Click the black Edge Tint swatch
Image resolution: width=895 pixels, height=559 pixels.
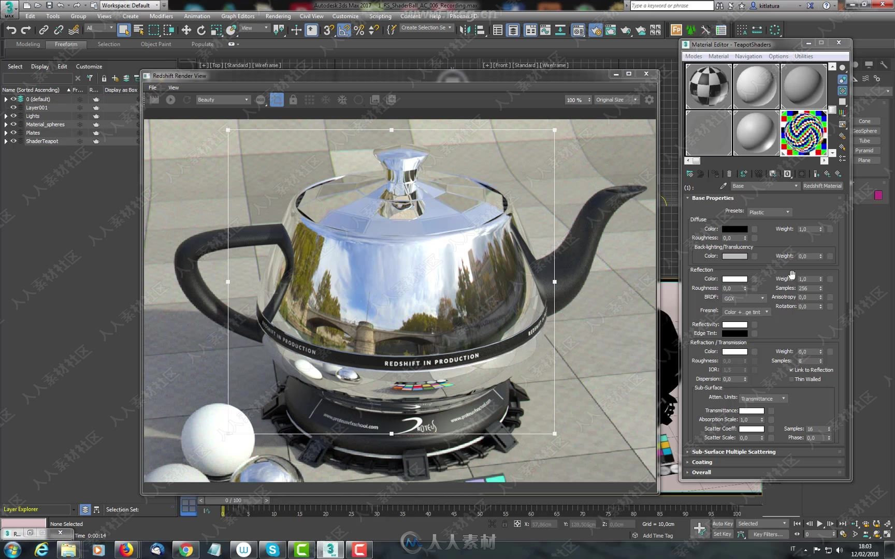pyautogui.click(x=735, y=333)
